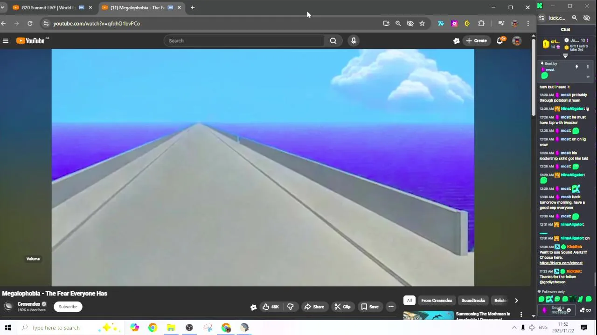Show more filter chips with right arrow
This screenshot has height=335, width=597.
[x=516, y=301]
